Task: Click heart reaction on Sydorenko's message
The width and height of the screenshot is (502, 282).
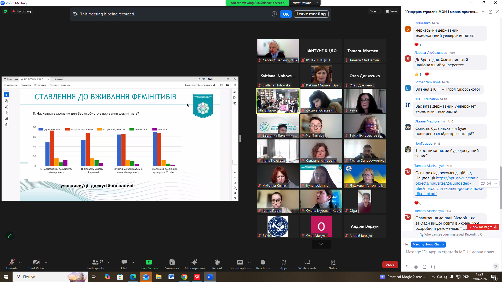Action: (418, 45)
